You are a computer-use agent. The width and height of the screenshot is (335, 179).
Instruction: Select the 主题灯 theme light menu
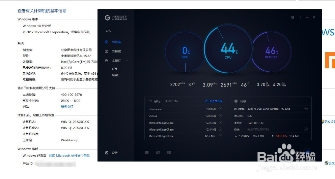click(116, 61)
